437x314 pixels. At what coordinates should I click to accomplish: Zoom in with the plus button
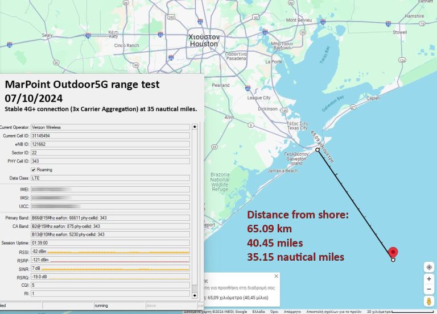click(x=429, y=279)
